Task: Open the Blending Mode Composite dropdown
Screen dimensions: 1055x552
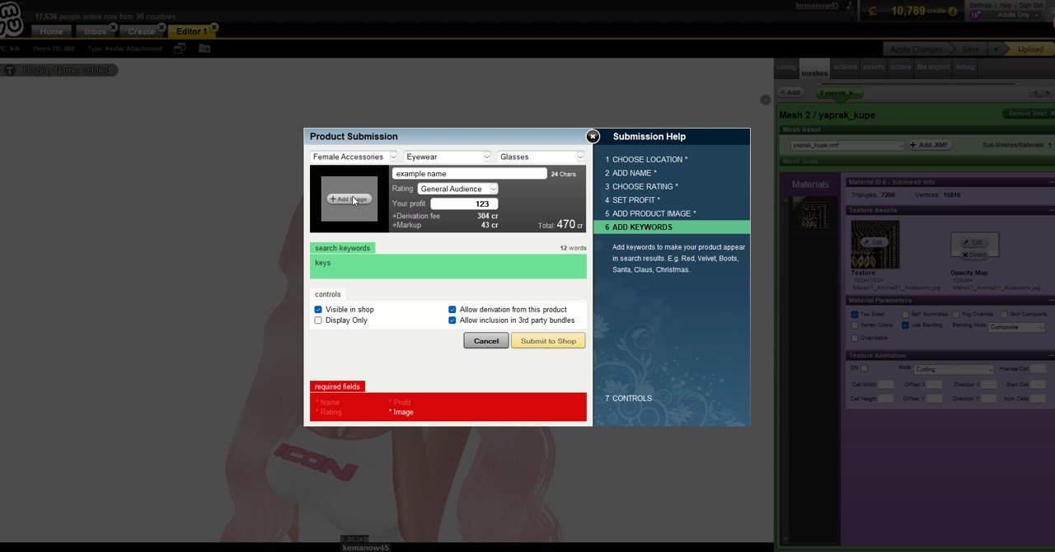Action: (1017, 327)
